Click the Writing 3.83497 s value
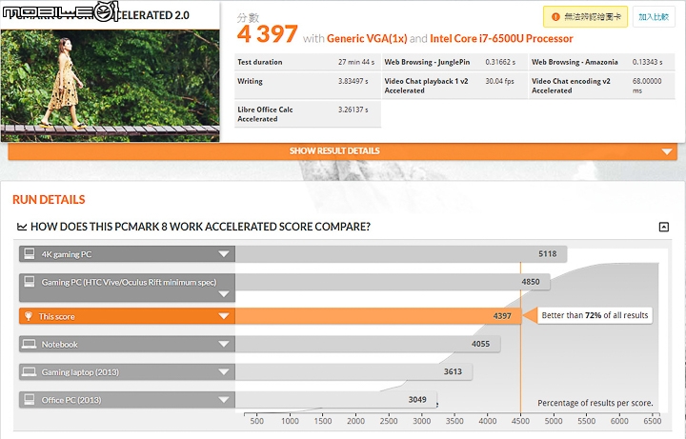This screenshot has height=439, width=686. click(x=353, y=81)
